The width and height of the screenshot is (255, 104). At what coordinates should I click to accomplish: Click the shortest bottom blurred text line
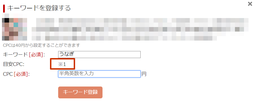point(124,38)
